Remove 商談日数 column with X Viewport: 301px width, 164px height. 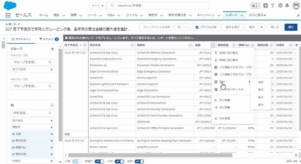52,154
